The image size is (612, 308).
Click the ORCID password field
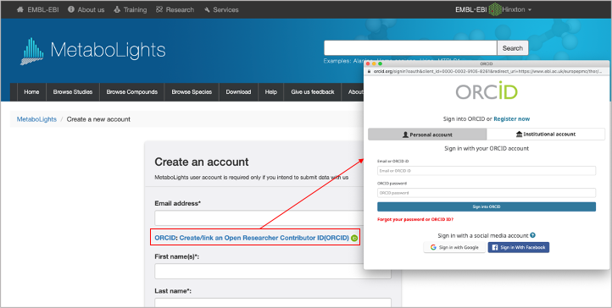(x=487, y=193)
